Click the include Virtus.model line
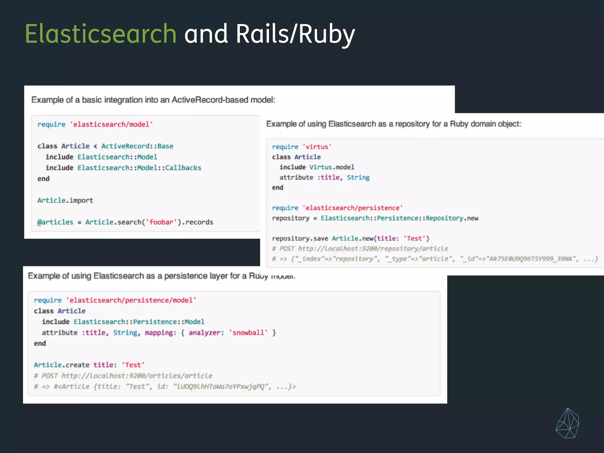 (317, 167)
